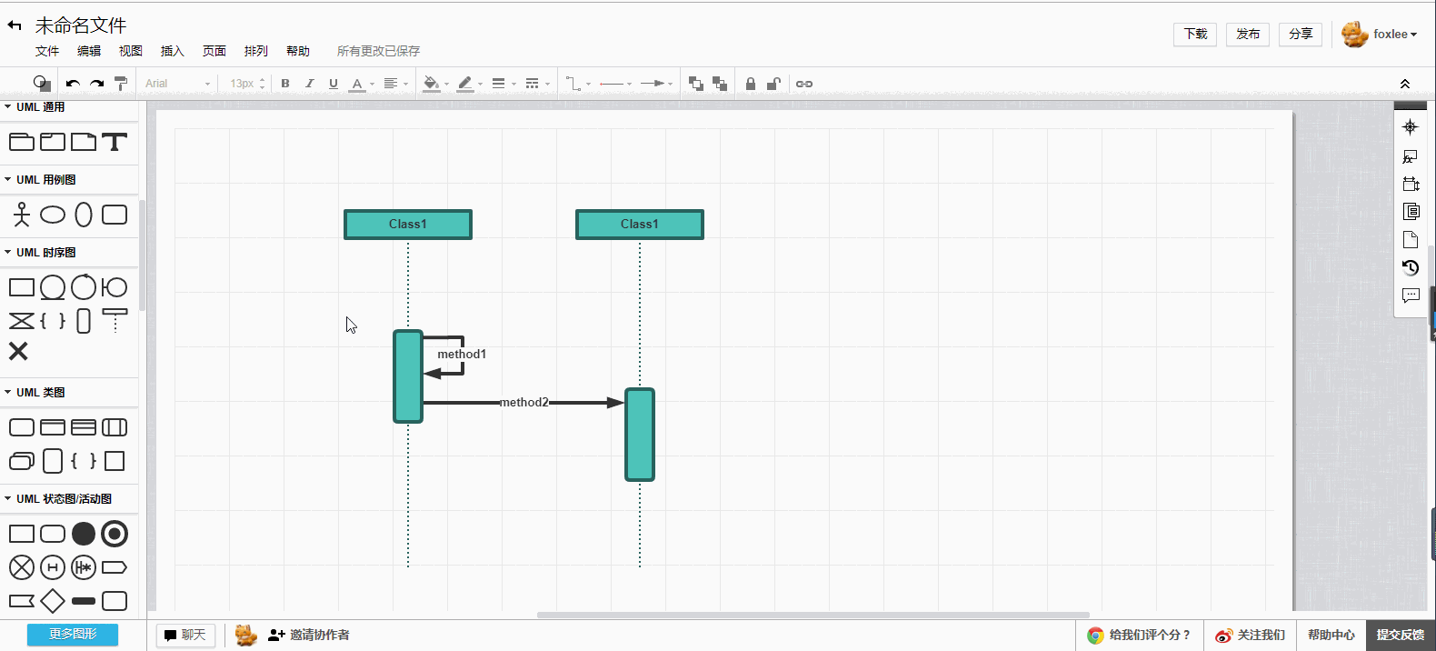Choose the filled black circle start state

click(84, 534)
